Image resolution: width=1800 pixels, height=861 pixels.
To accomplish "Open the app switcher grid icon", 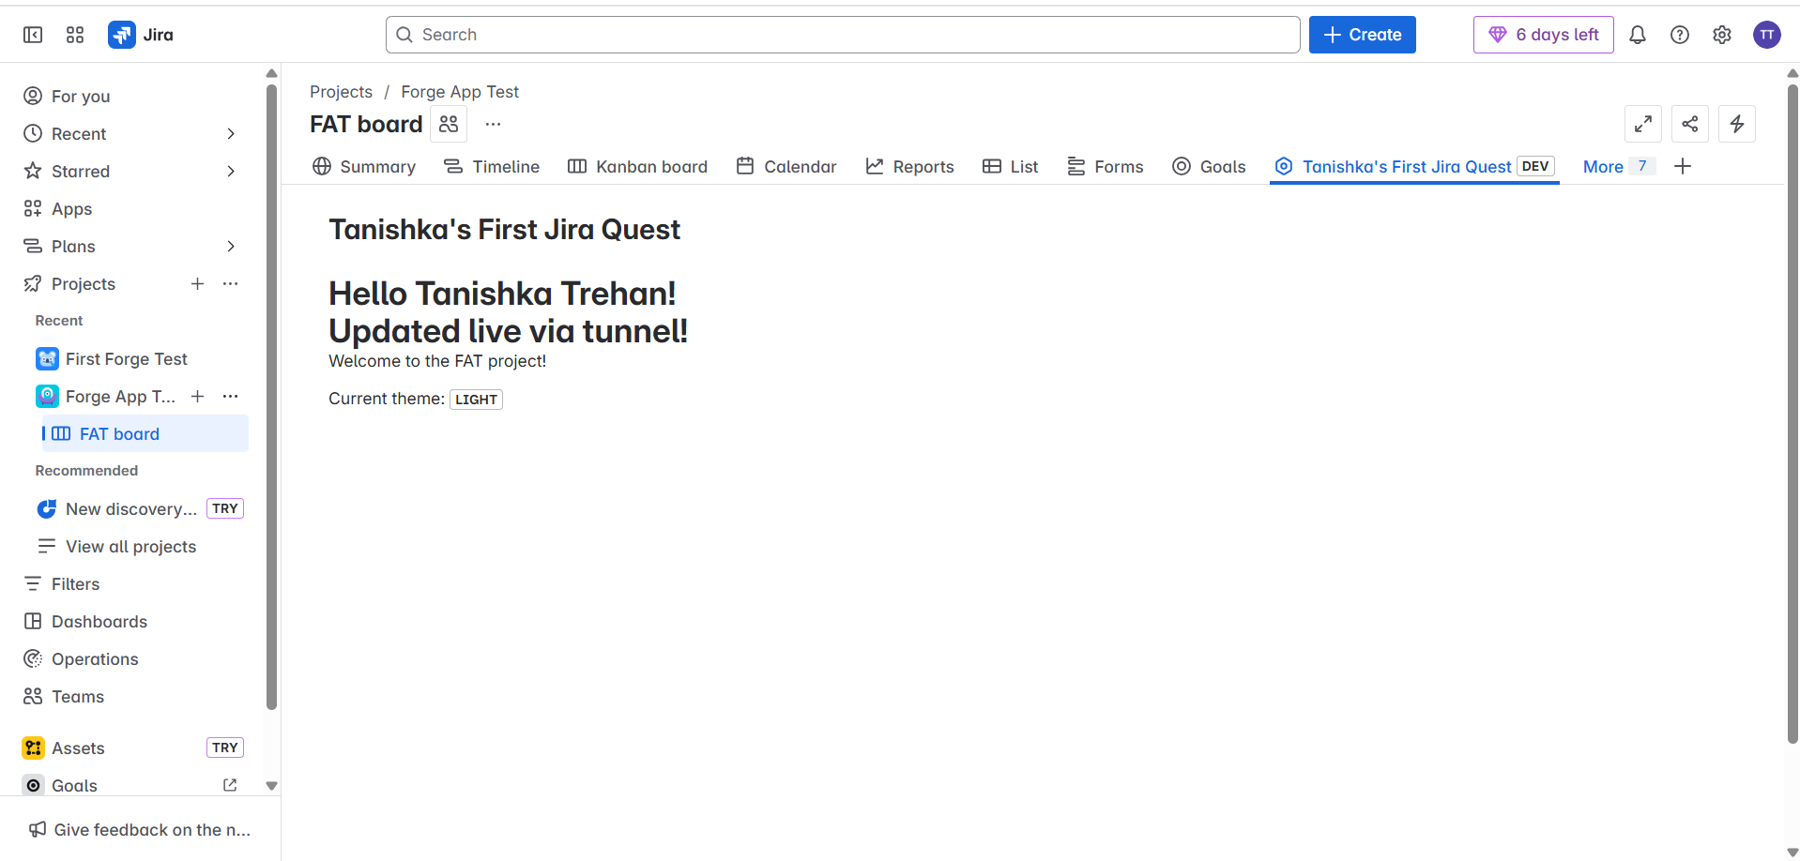I will [x=75, y=35].
